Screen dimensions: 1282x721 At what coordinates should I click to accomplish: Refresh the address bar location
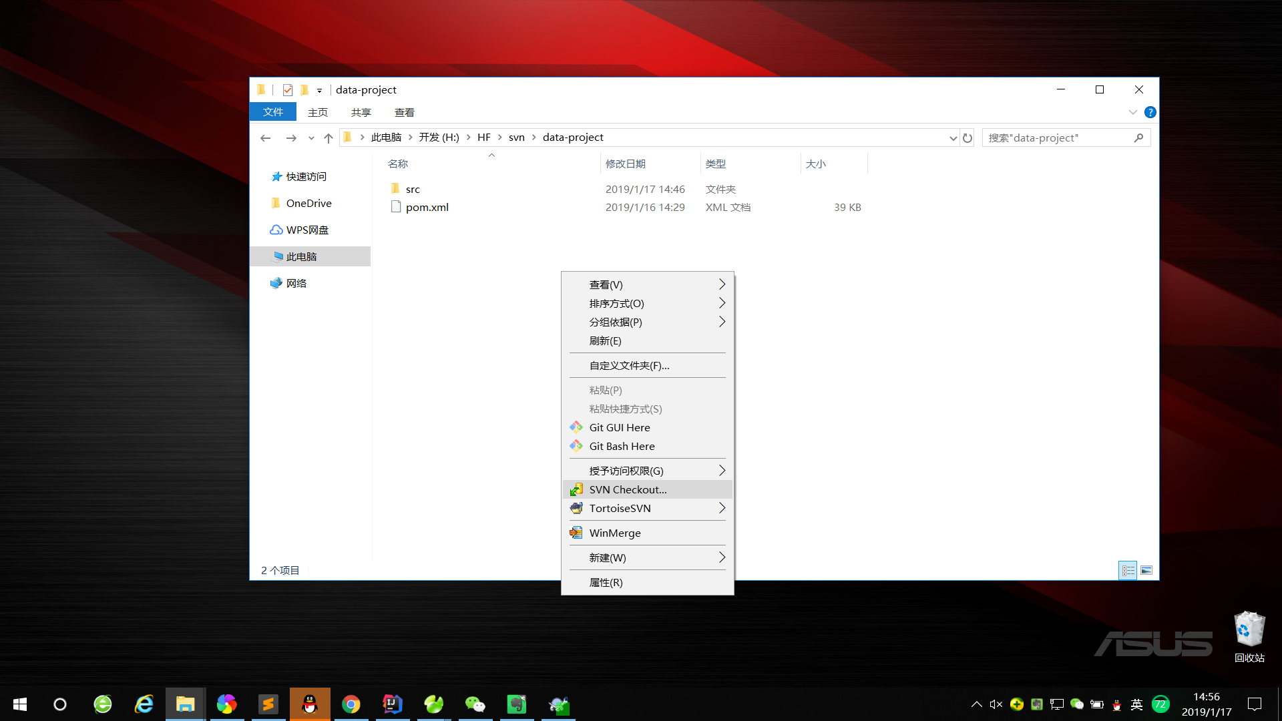coord(967,138)
